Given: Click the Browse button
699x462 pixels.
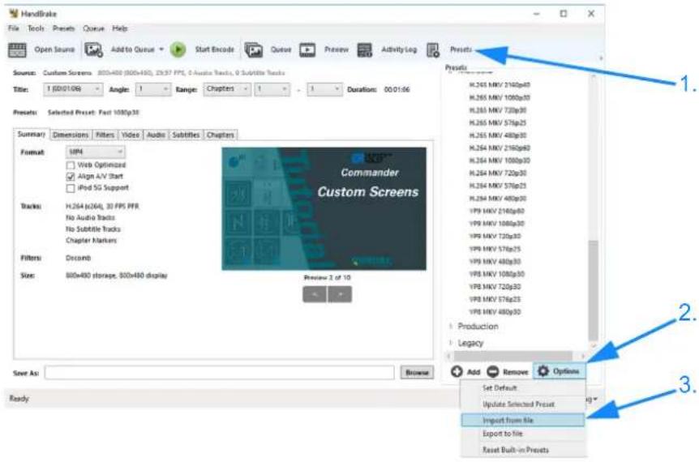Looking at the screenshot, I should [x=417, y=373].
